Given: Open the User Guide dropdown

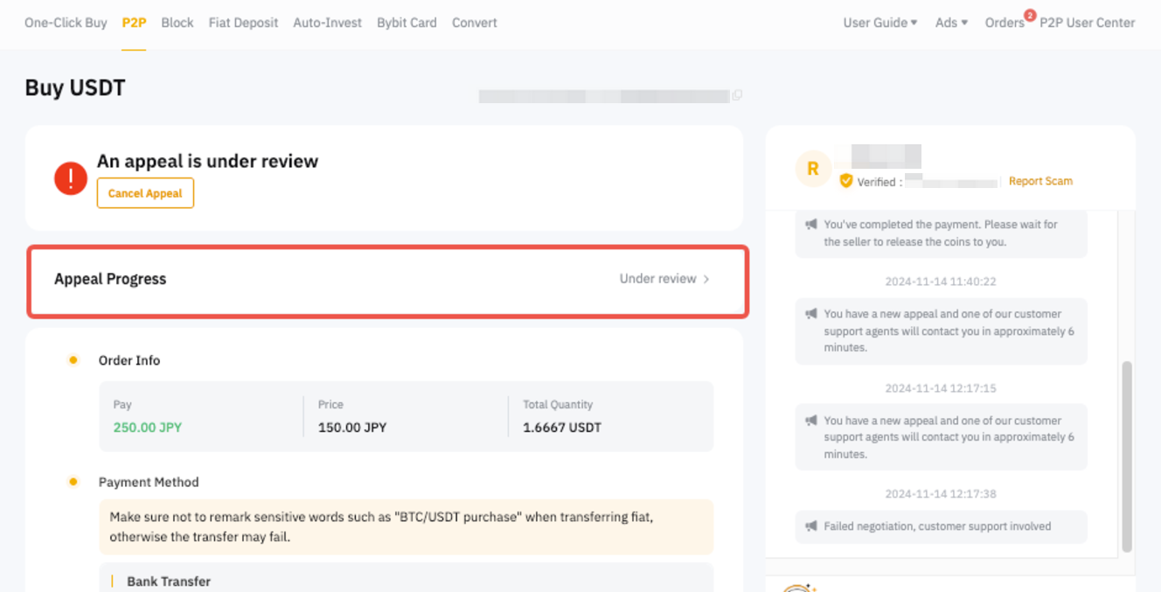Looking at the screenshot, I should click(879, 23).
